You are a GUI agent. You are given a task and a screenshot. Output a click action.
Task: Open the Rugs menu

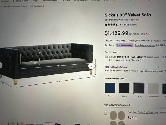point(35,1)
